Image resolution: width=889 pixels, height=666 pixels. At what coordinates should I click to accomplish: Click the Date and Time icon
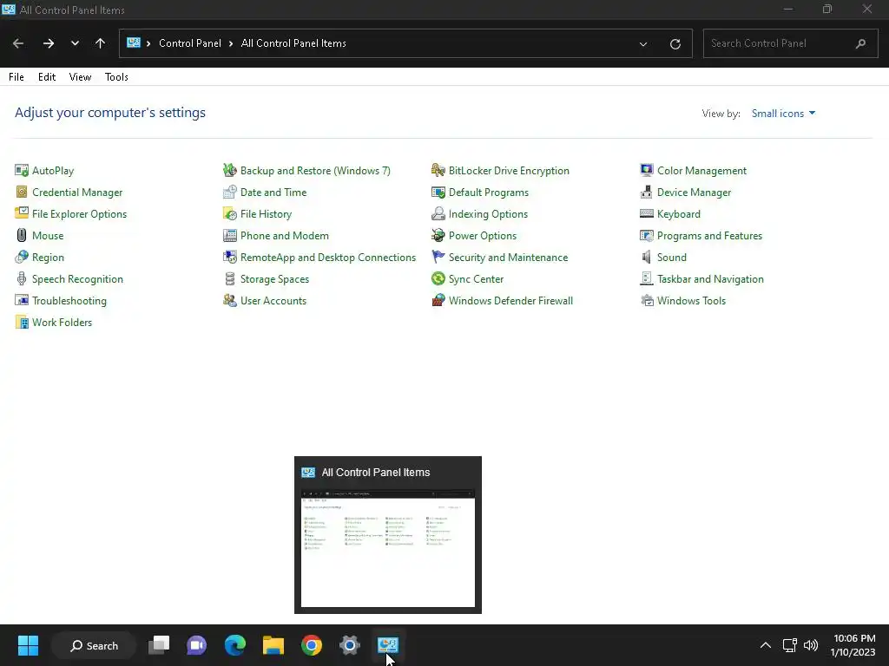pos(229,192)
